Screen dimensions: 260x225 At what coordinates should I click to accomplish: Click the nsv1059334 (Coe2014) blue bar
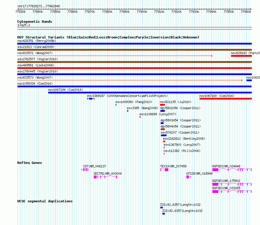pyautogui.click(x=134, y=86)
